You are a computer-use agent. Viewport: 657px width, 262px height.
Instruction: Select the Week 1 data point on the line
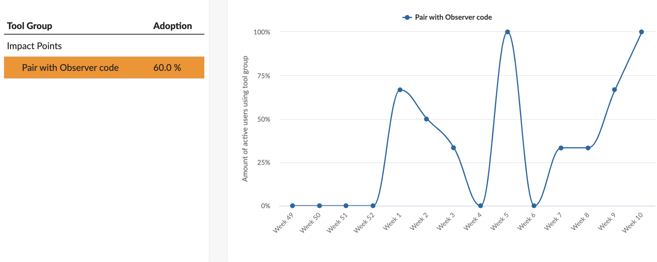tap(400, 90)
